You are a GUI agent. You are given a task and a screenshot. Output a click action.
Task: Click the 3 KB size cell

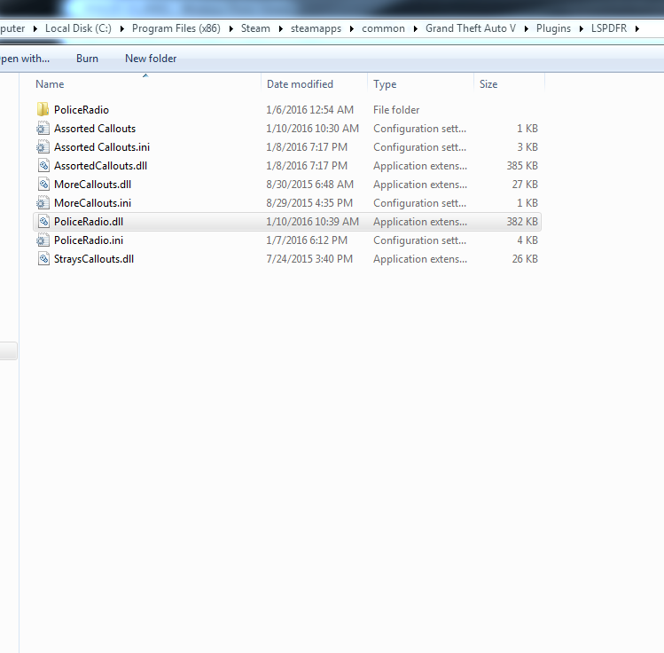pyautogui.click(x=527, y=147)
